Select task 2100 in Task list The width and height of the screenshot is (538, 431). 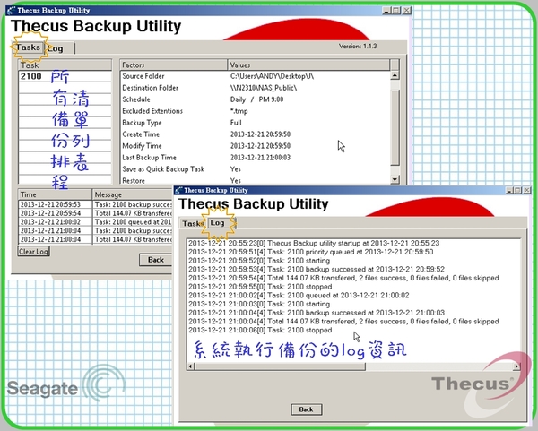point(65,76)
